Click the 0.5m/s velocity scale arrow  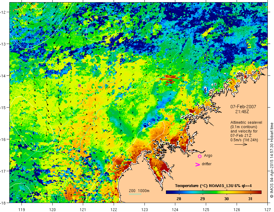tap(241, 144)
